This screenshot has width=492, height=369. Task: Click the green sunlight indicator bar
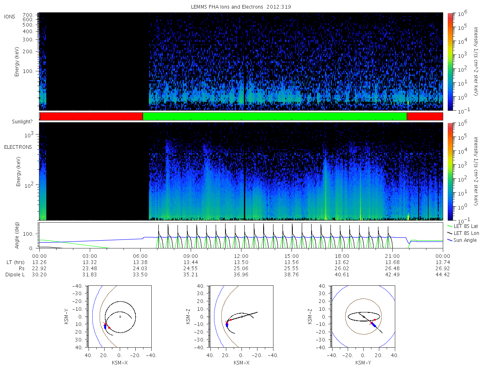click(275, 116)
